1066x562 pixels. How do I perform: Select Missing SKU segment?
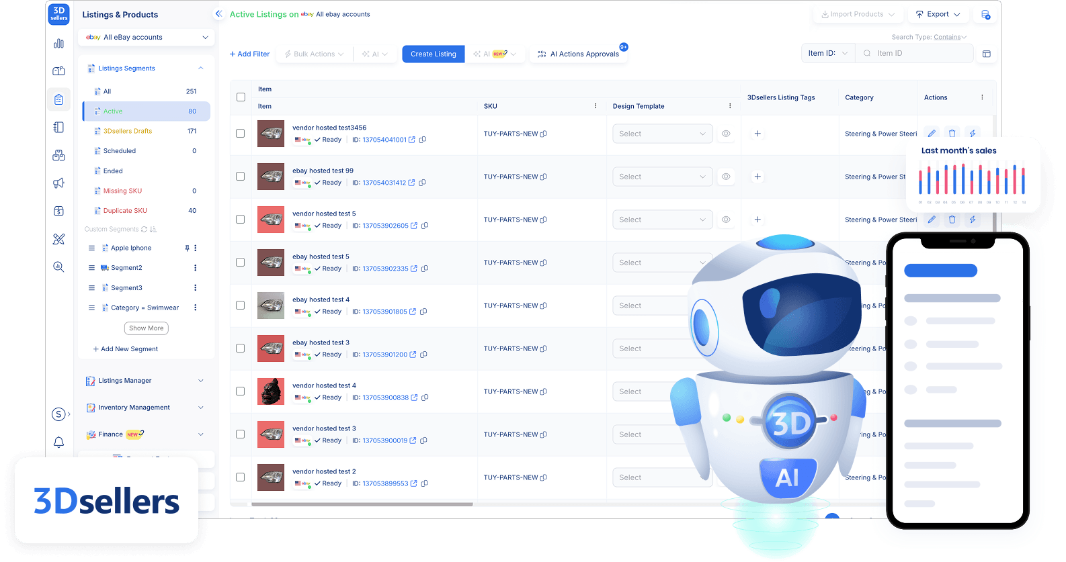pos(146,191)
